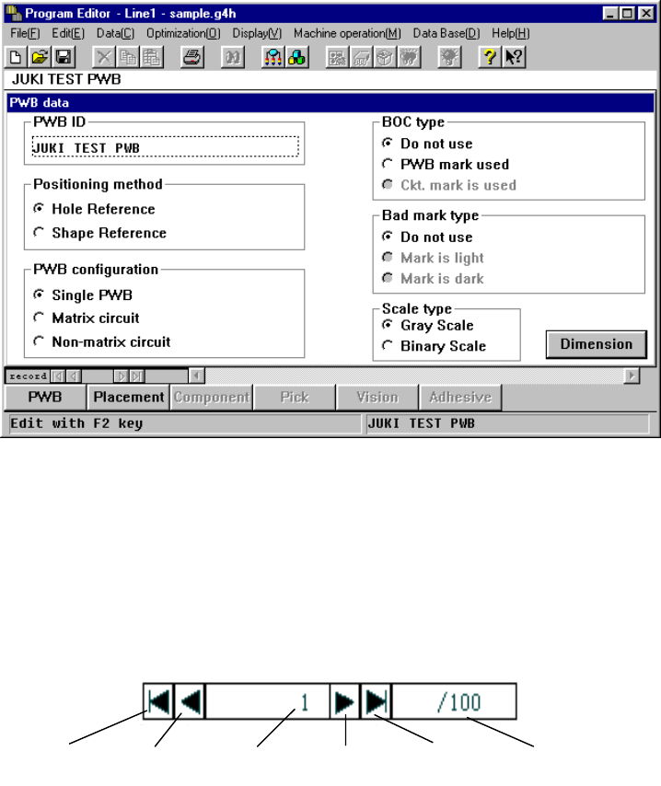The image size is (661, 786).
Task: Click the yellow question mark Help icon
Action: pos(490,57)
